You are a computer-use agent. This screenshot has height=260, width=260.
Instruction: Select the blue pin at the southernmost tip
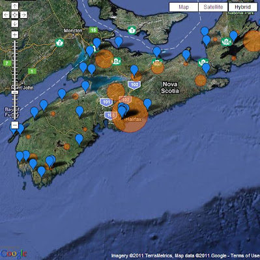(x=41, y=172)
